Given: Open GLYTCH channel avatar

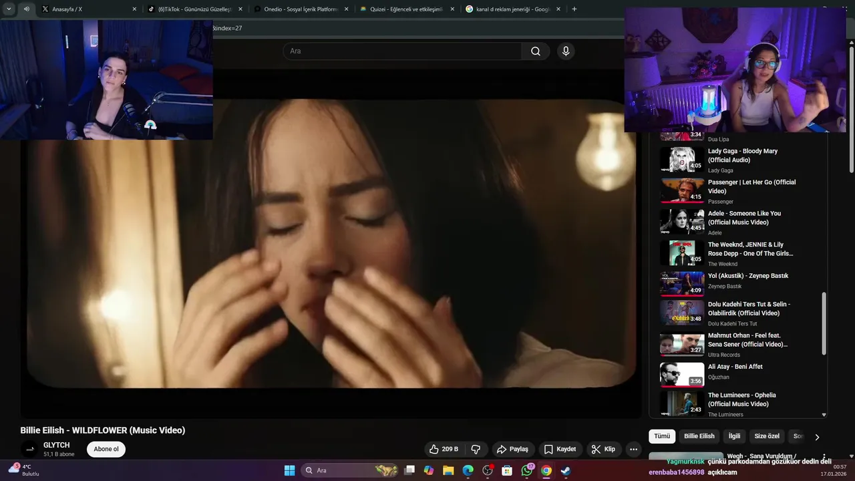Looking at the screenshot, I should 29,449.
